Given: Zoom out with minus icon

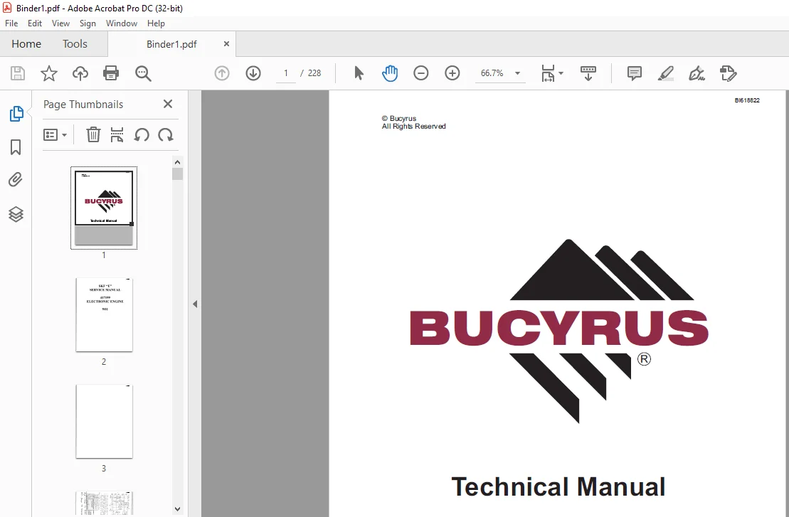Looking at the screenshot, I should [420, 73].
